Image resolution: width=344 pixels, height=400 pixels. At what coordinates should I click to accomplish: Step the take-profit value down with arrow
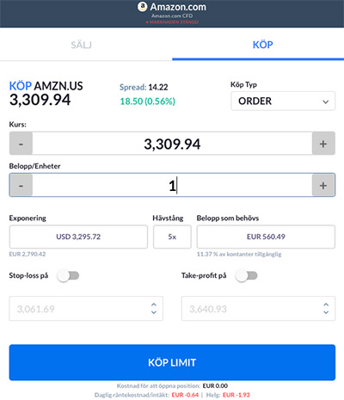click(x=326, y=312)
